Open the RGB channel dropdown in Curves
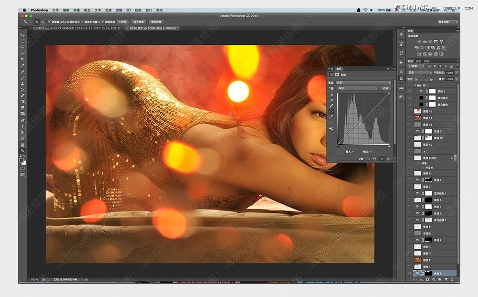478x297 pixels. point(357,88)
